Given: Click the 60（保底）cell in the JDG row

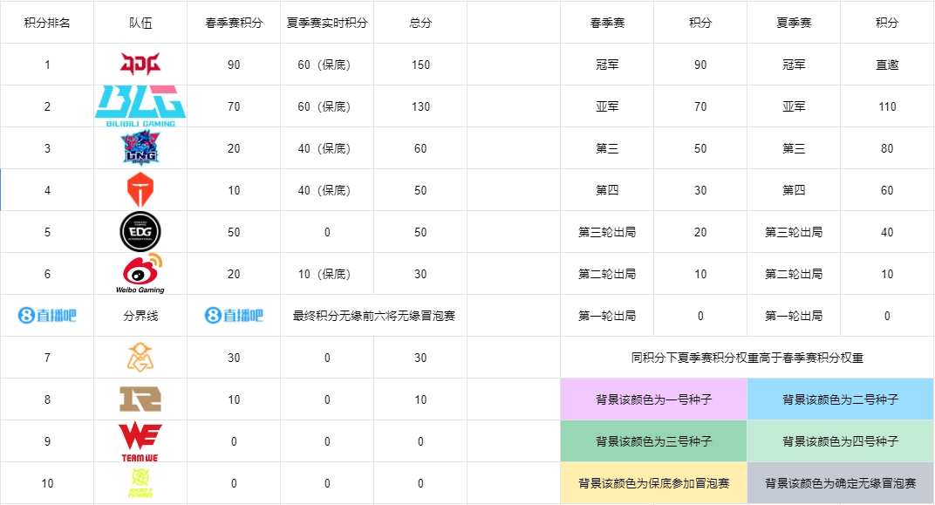Looking at the screenshot, I should tap(327, 65).
